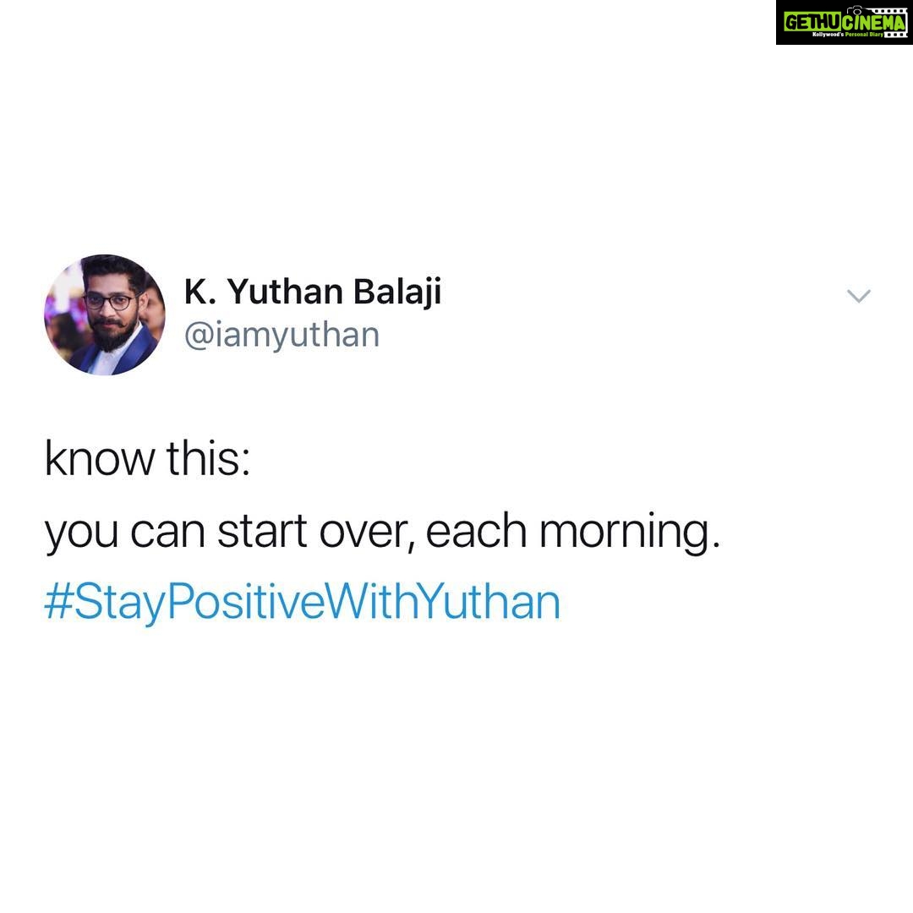Click the GethuCinema logo watermark

(845, 22)
